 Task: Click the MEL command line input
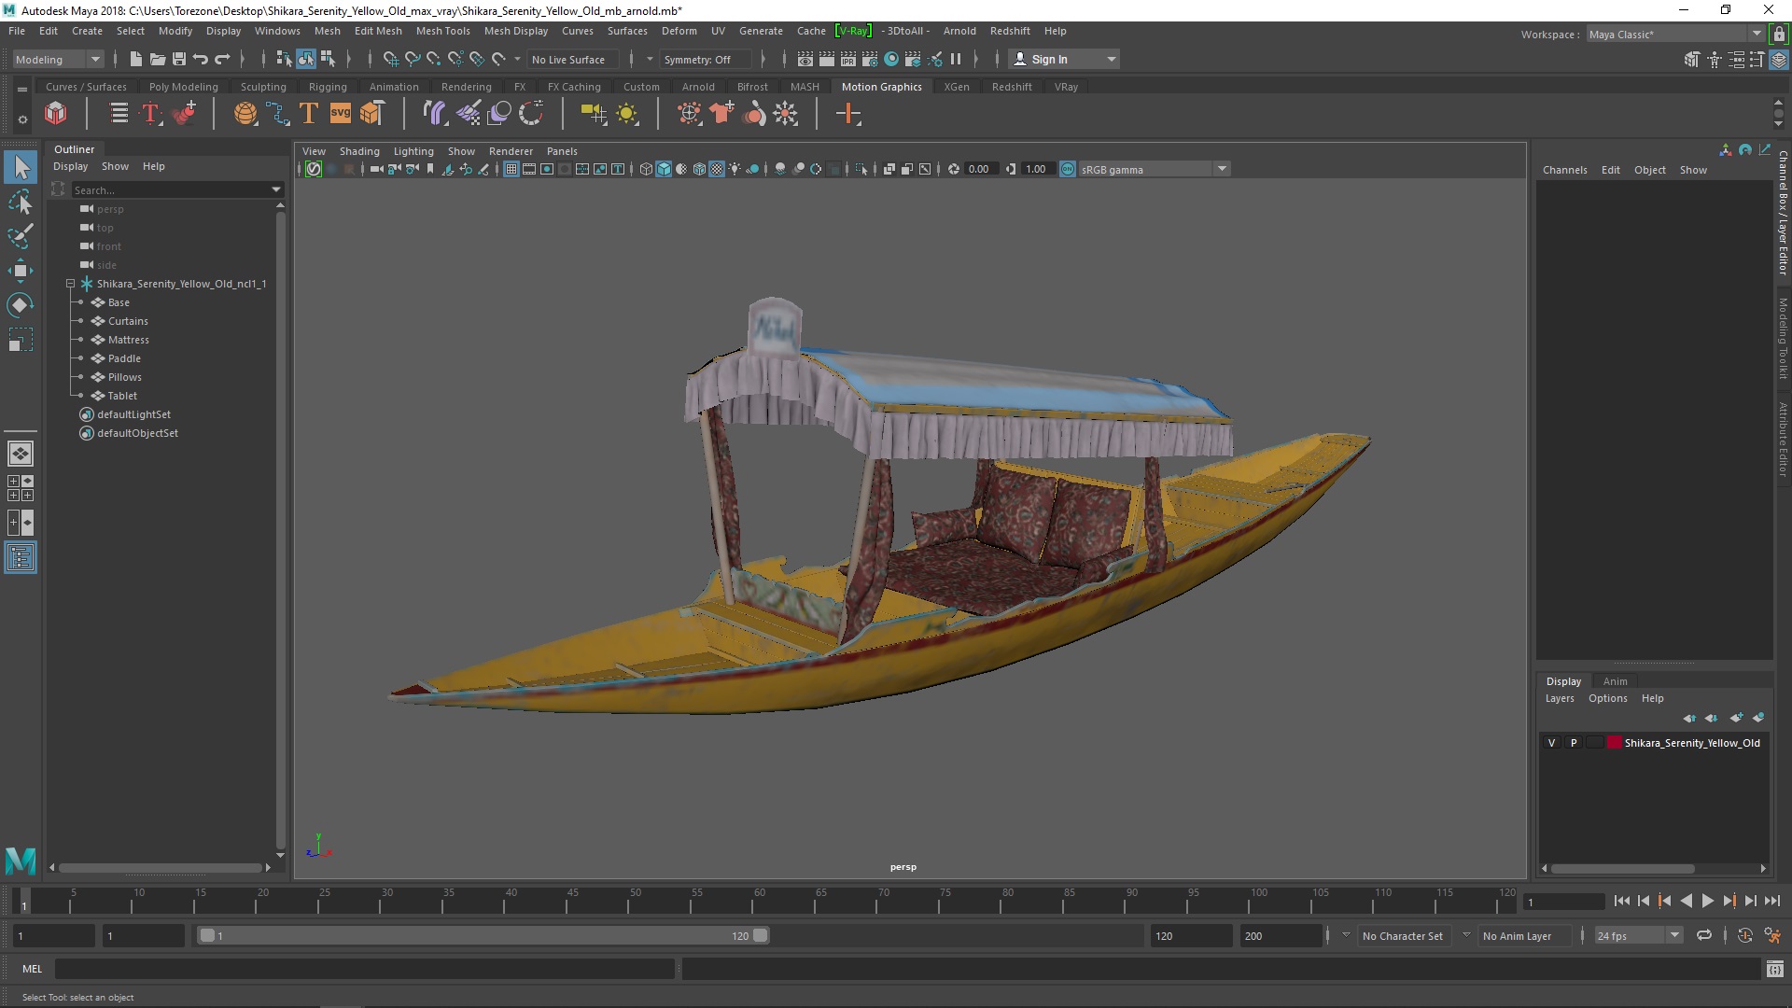click(x=364, y=969)
